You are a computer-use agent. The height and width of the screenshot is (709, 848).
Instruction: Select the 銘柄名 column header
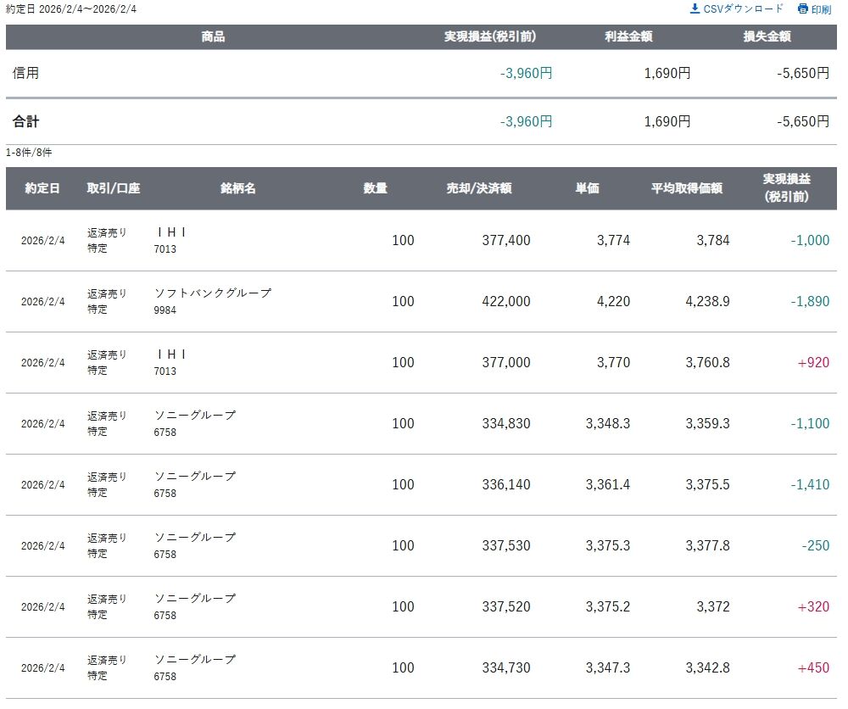tap(237, 188)
